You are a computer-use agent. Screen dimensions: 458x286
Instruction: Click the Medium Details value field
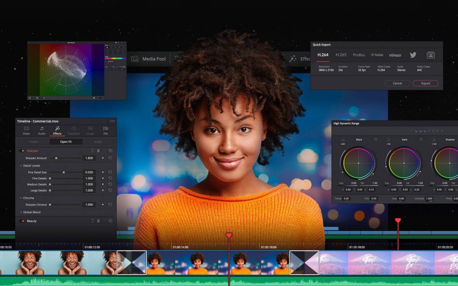point(89,184)
